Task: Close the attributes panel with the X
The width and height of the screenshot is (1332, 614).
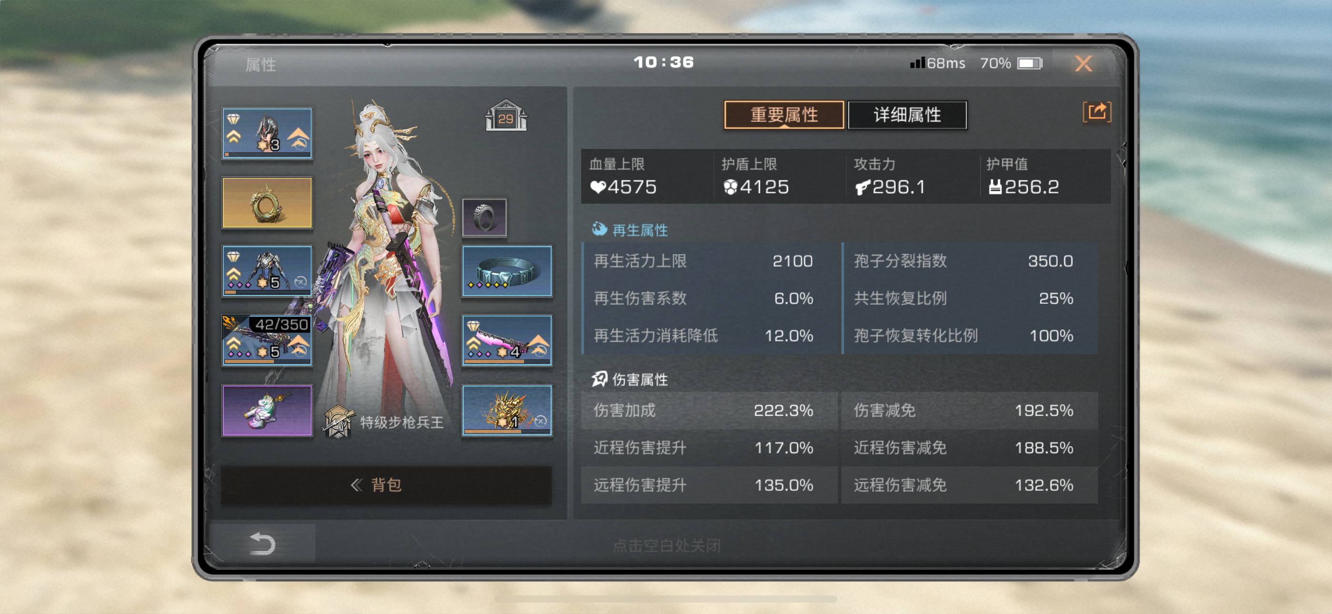Action: (1083, 64)
